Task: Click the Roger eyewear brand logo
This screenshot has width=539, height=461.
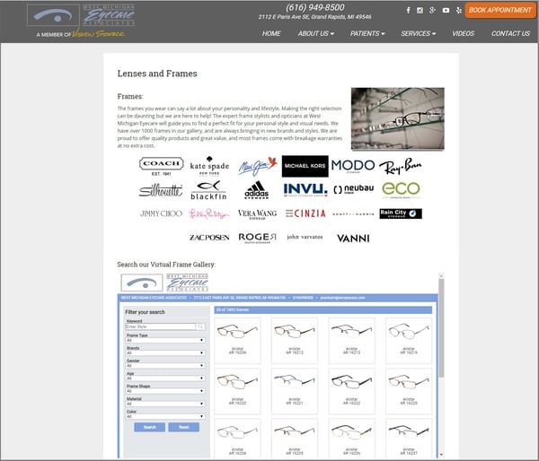Action: tap(257, 238)
